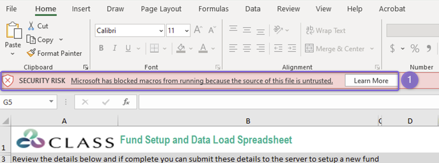This screenshot has height=163, width=439.
Task: Click the red security shield icon
Action: [8, 81]
